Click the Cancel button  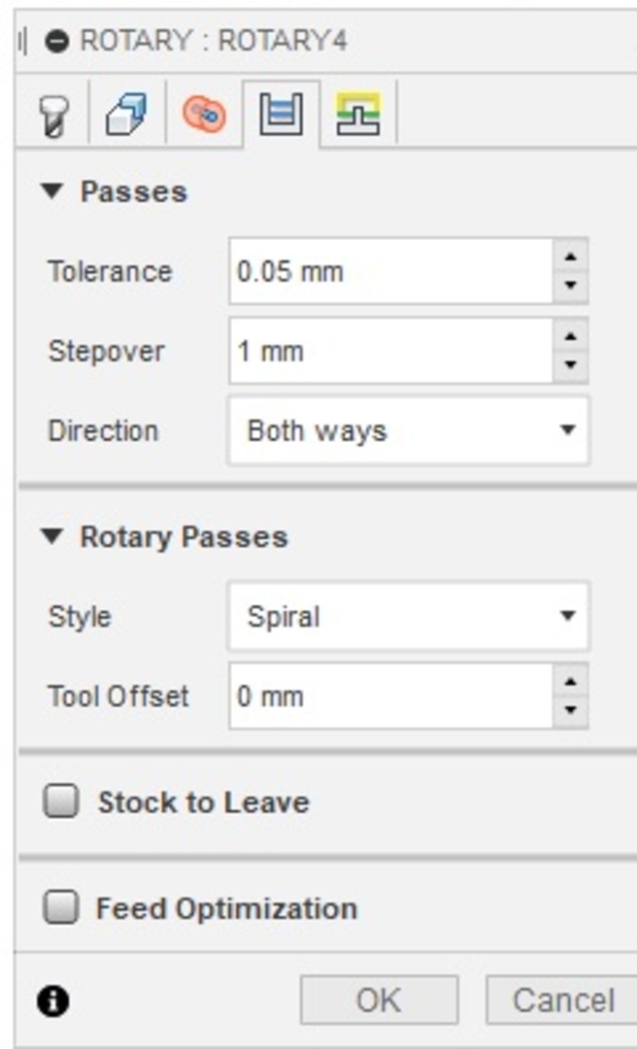(562, 1000)
